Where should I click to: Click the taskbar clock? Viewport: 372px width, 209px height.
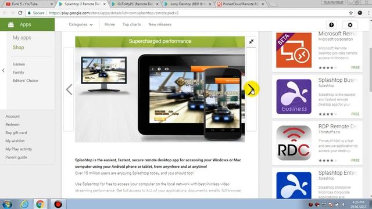tap(358, 204)
